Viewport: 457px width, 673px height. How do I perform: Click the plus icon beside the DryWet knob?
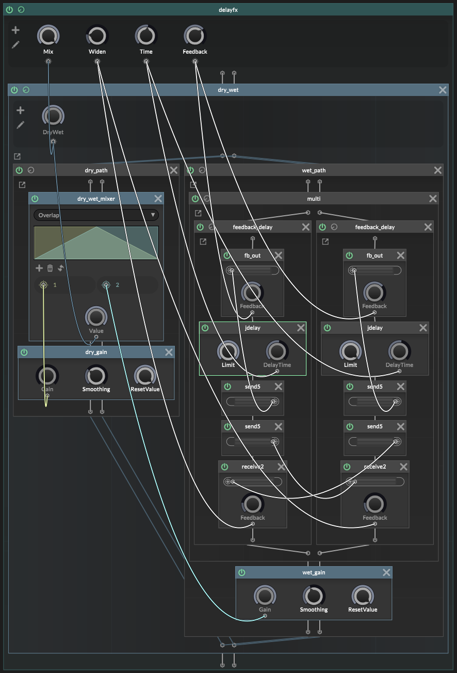tap(21, 110)
